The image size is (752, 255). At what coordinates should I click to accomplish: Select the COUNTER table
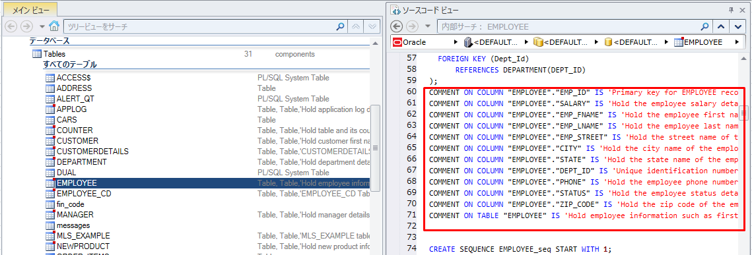pyautogui.click(x=75, y=130)
